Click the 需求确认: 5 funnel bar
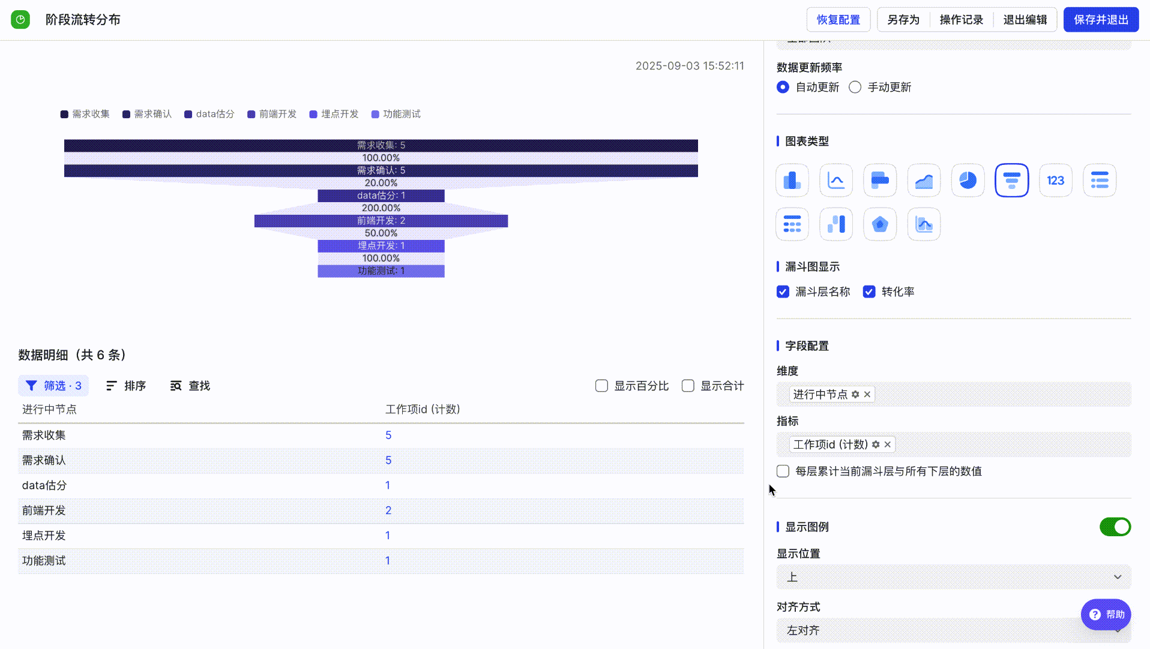The width and height of the screenshot is (1150, 649). (381, 170)
